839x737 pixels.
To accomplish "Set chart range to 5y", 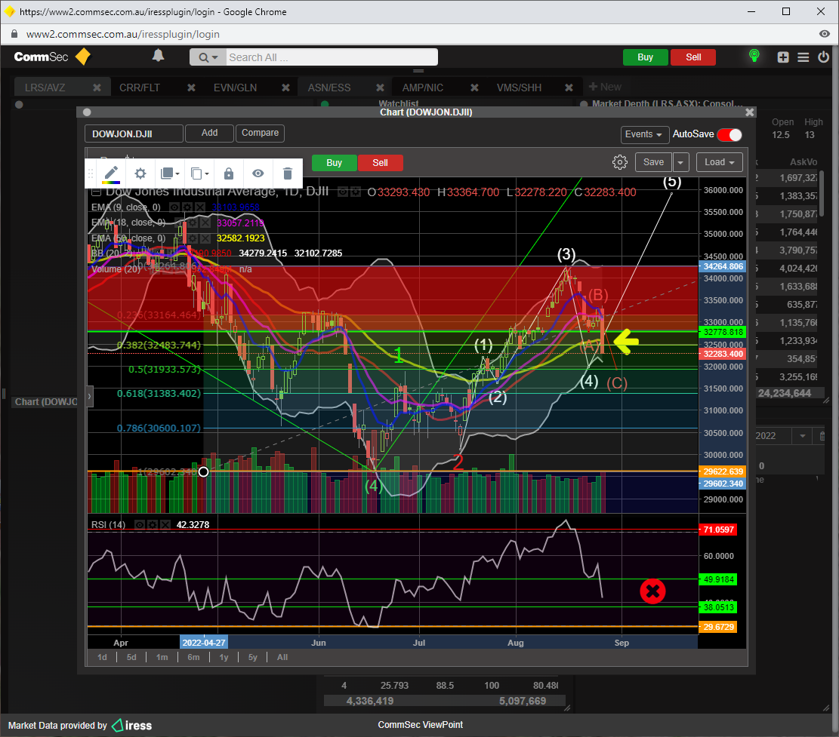I will [252, 657].
